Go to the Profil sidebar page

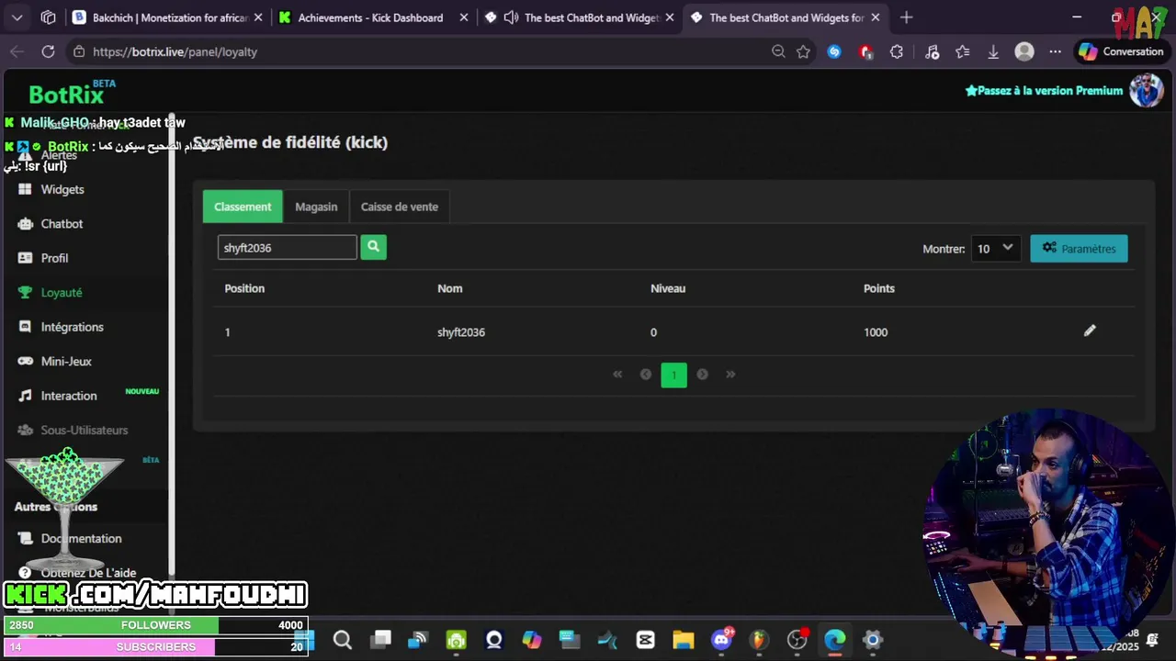[54, 258]
